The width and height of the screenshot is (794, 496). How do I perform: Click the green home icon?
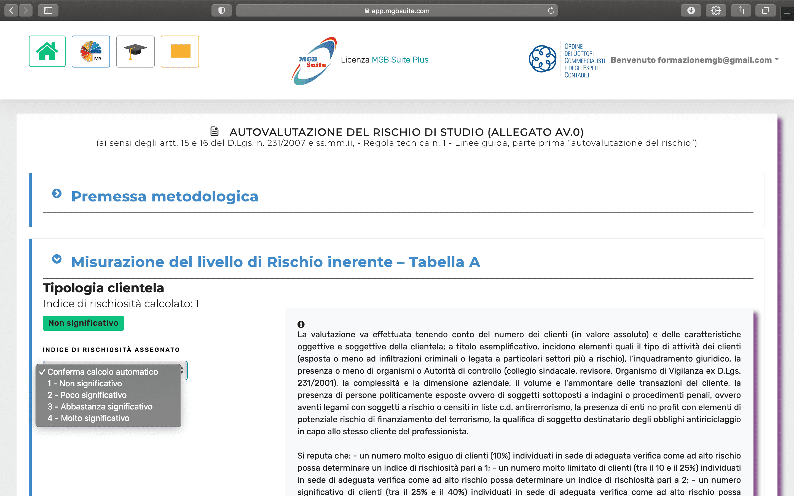click(47, 51)
